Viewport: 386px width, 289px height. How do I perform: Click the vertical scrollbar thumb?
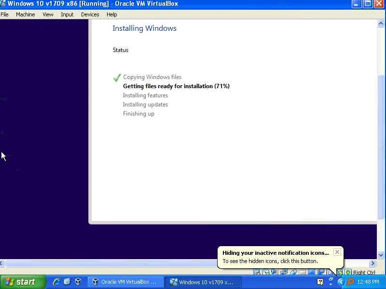coord(381,147)
